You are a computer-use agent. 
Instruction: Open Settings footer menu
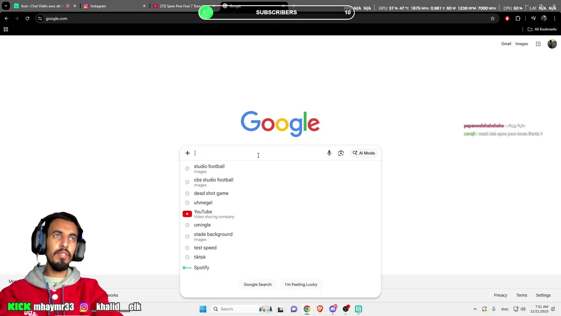pos(543,295)
